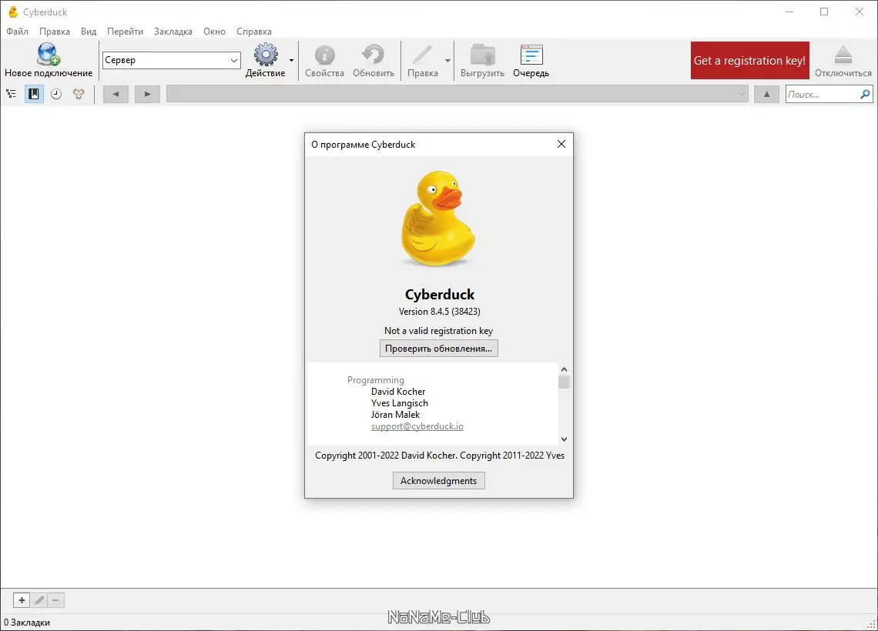Click the Выгрузить upload icon
This screenshot has height=631, width=878.
coord(482,55)
